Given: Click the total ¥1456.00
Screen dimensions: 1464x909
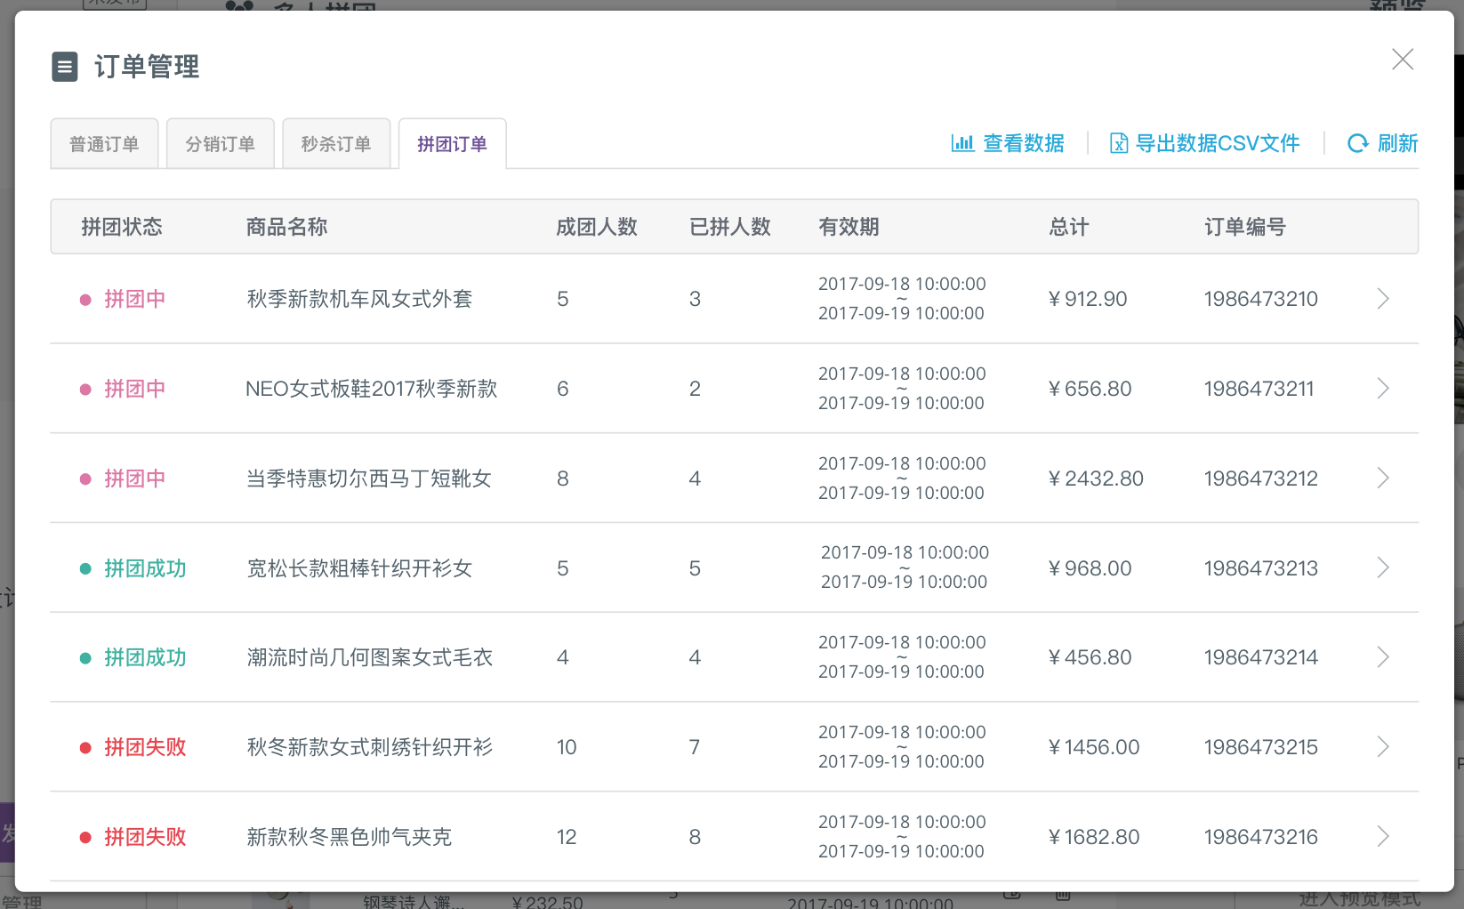Looking at the screenshot, I should pos(1094,747).
